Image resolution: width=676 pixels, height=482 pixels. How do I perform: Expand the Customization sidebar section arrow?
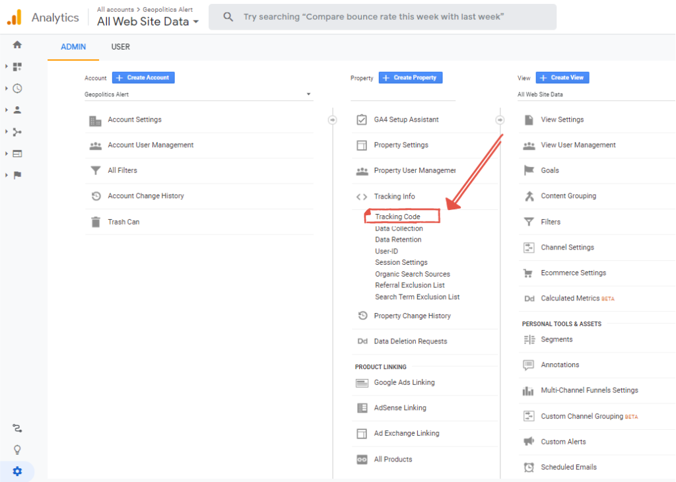click(7, 67)
